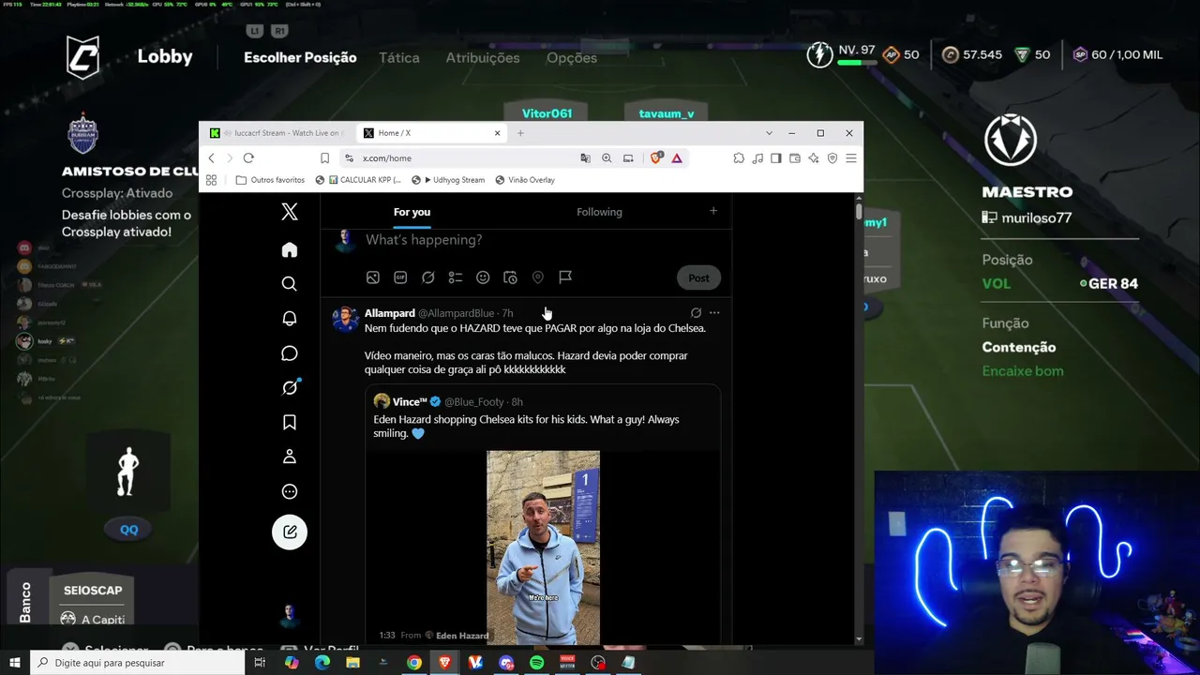Reload the page in the browser
This screenshot has height=675, width=1200.
[x=248, y=158]
